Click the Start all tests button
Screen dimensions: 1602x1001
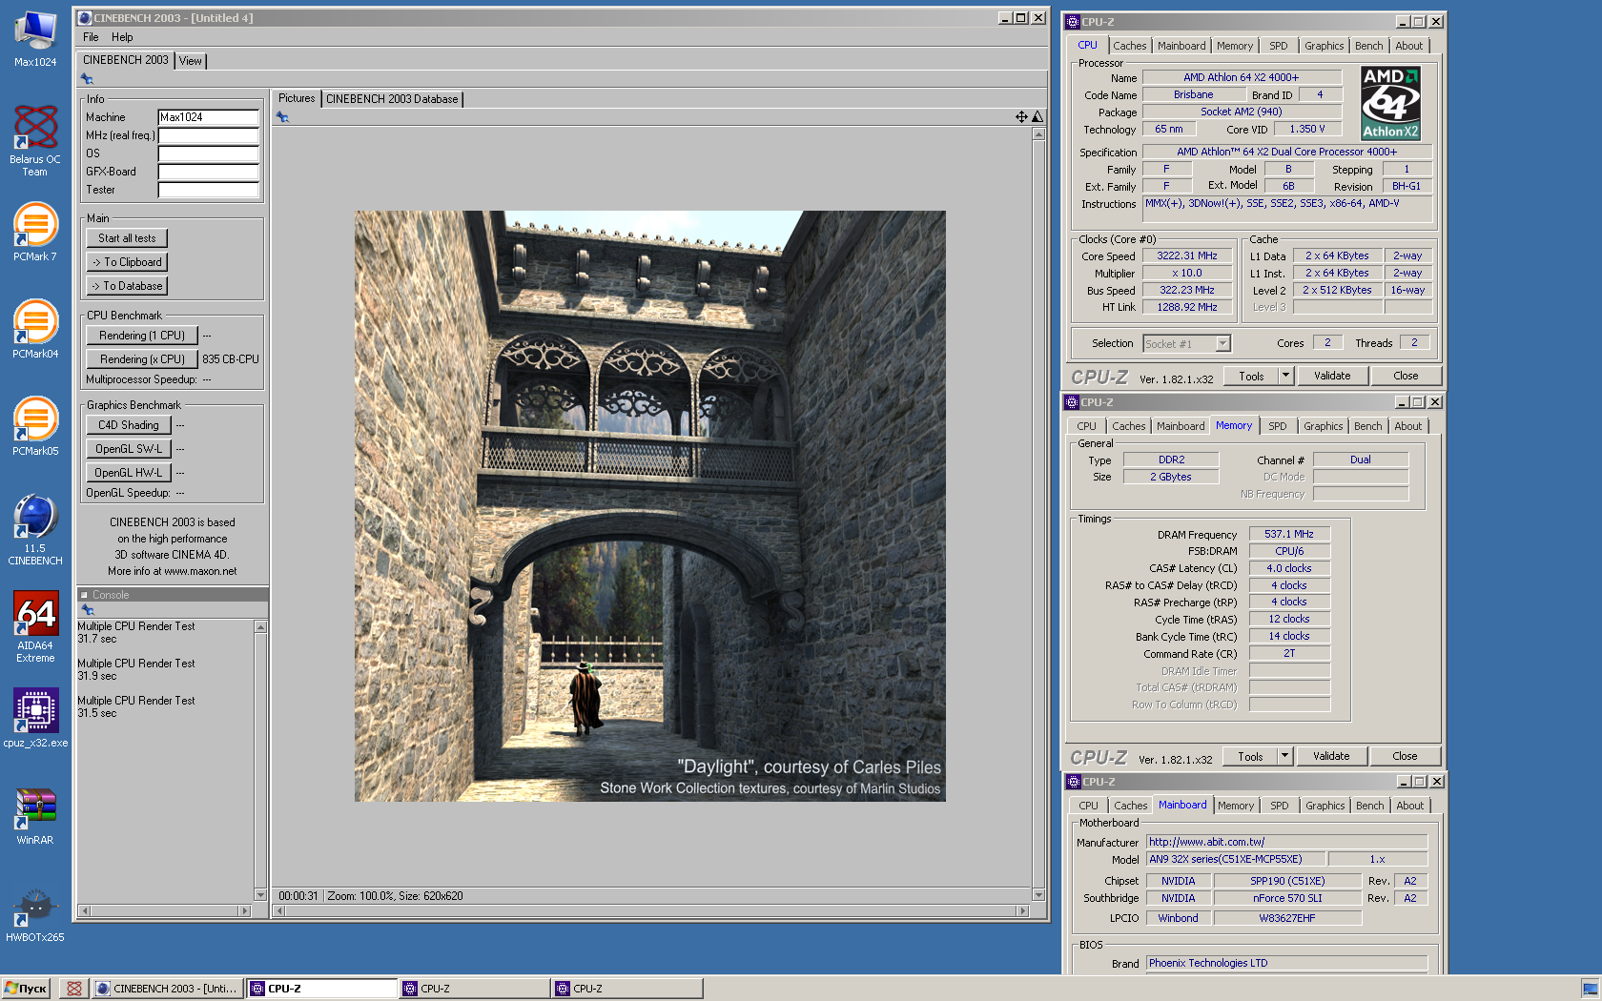point(127,238)
